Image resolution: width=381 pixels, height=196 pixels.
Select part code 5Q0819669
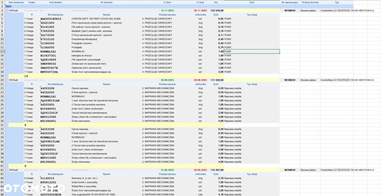(x=48, y=60)
